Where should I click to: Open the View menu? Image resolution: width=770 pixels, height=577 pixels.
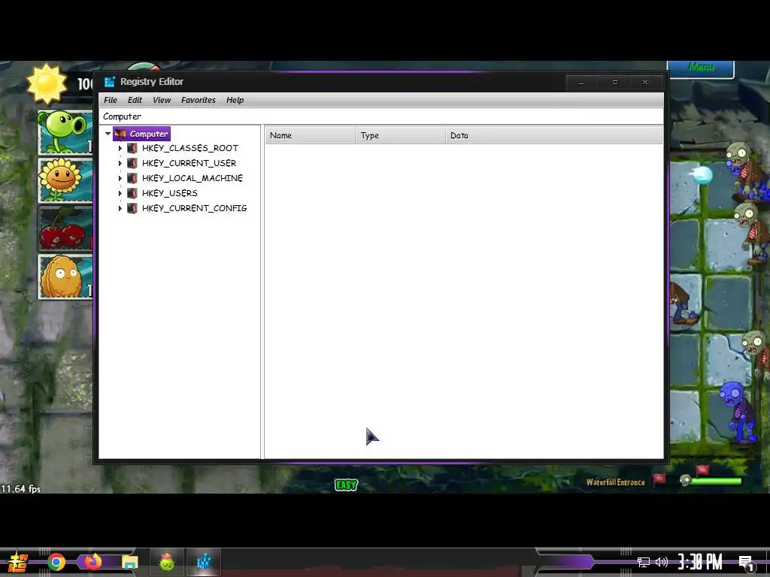(162, 100)
